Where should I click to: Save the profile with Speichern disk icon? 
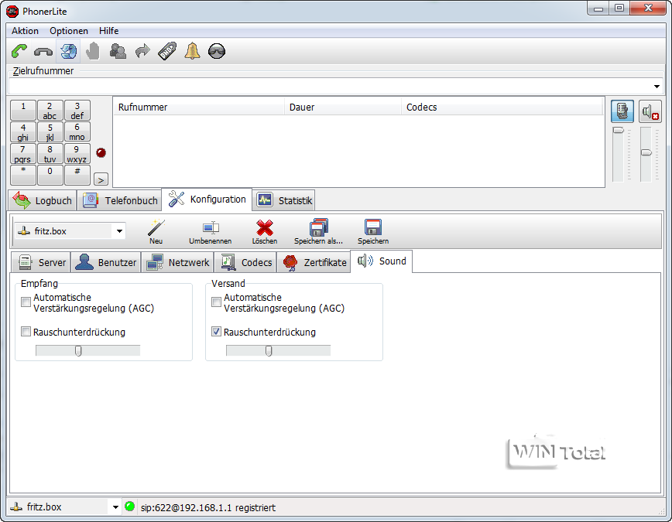click(373, 232)
